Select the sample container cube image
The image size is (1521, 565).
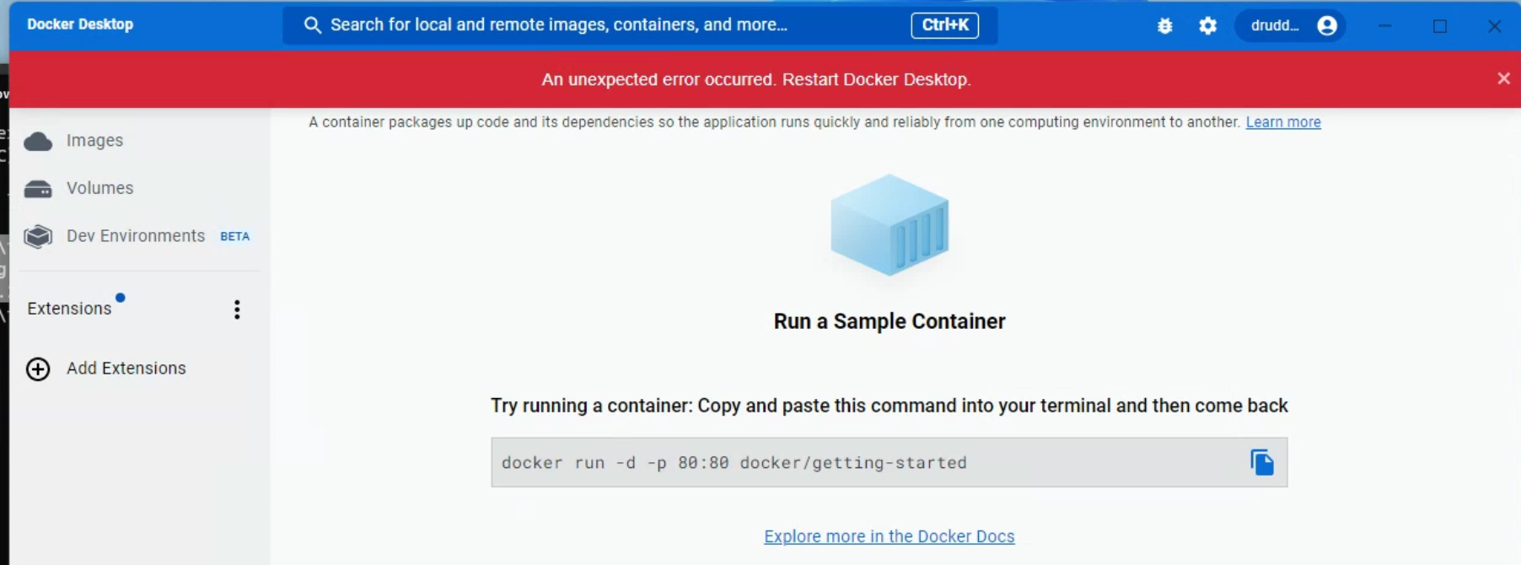pyautogui.click(x=890, y=225)
